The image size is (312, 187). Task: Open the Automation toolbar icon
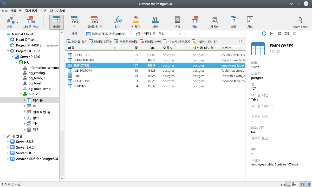[214, 22]
